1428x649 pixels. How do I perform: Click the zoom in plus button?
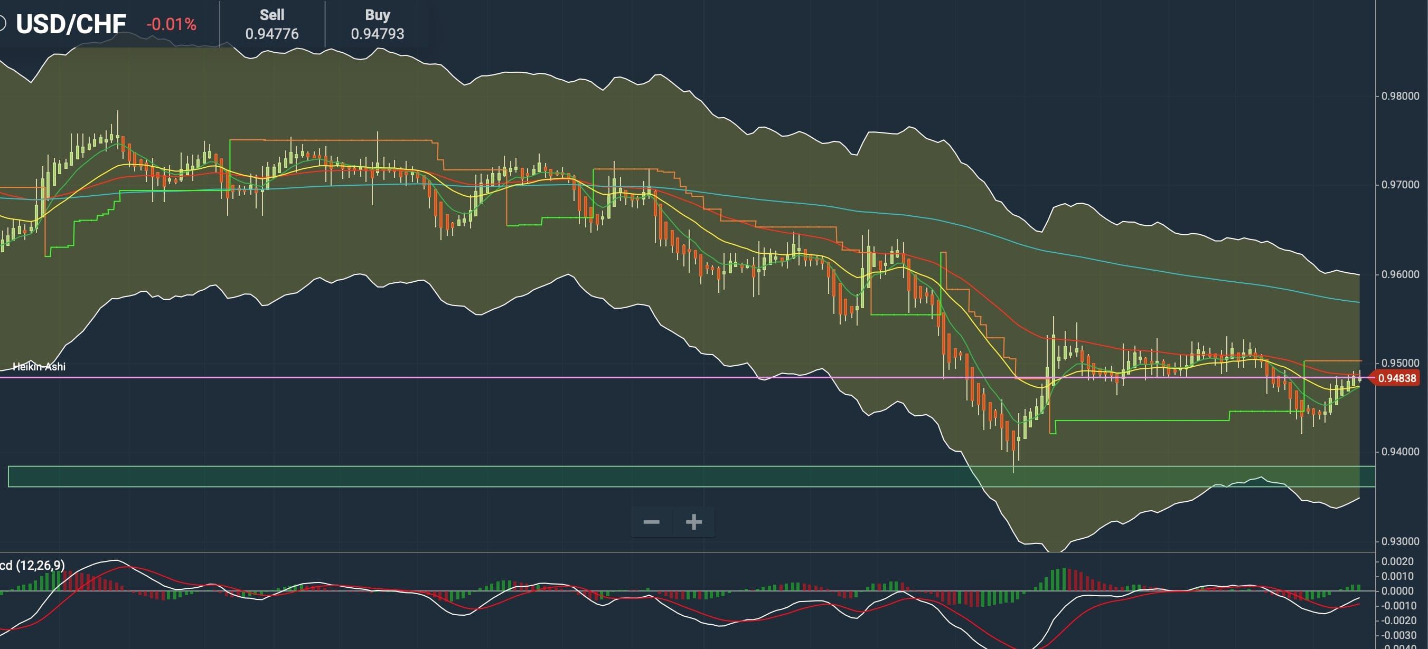pos(694,522)
